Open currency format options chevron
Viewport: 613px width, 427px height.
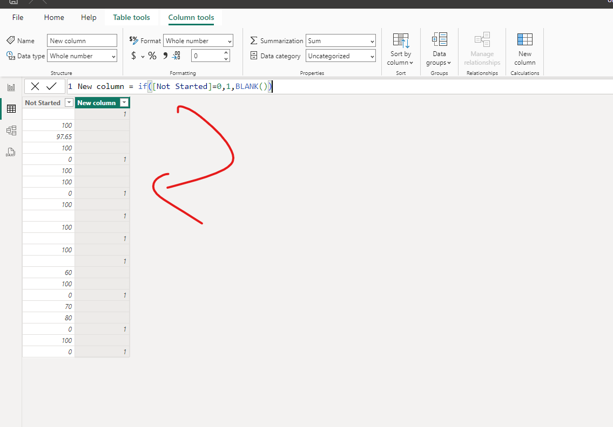pyautogui.click(x=143, y=57)
